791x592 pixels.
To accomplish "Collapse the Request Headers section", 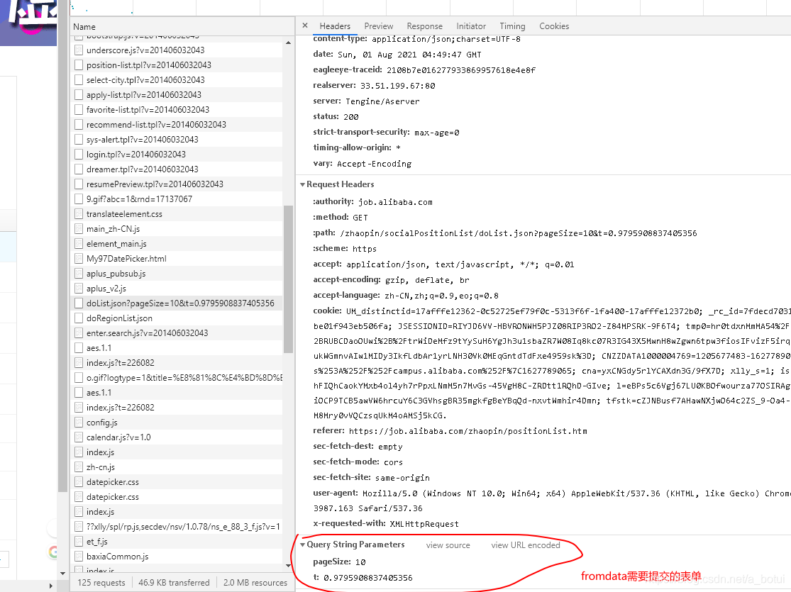I will point(302,184).
